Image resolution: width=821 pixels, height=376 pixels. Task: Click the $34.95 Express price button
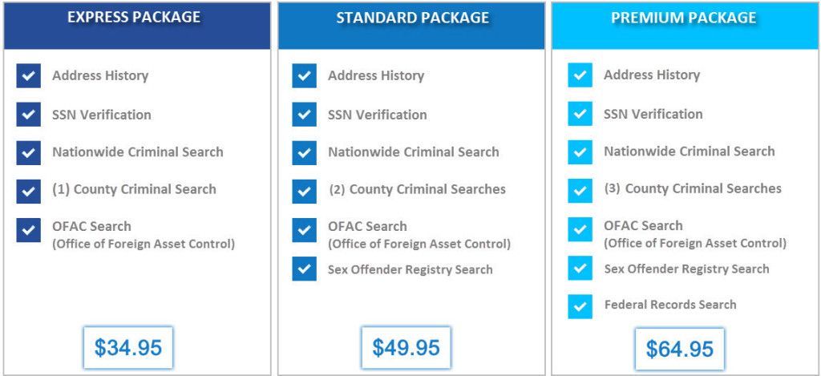128,348
